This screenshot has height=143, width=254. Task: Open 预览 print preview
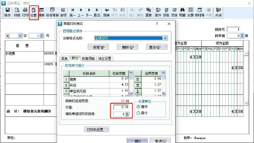pos(17,12)
